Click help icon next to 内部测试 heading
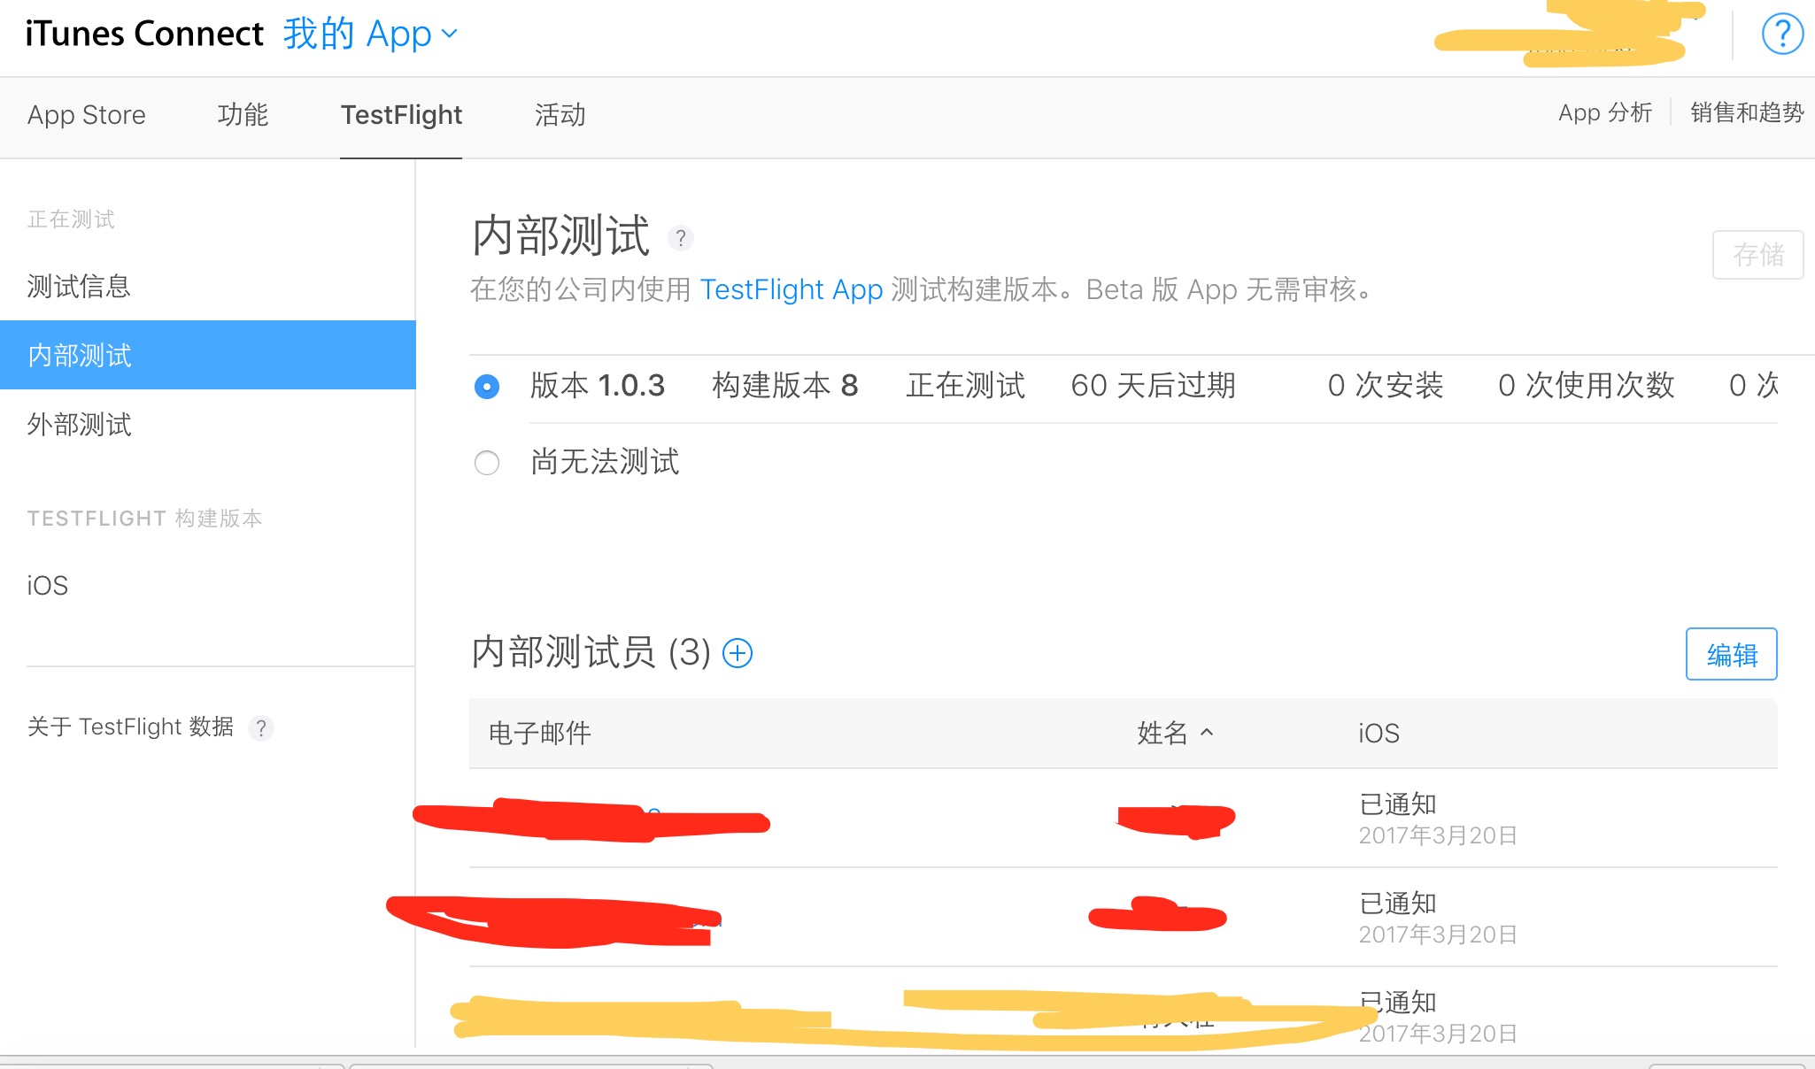 point(680,238)
